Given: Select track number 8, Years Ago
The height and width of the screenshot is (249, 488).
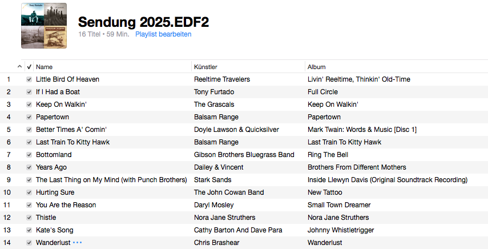Looking at the screenshot, I should click(x=51, y=167).
